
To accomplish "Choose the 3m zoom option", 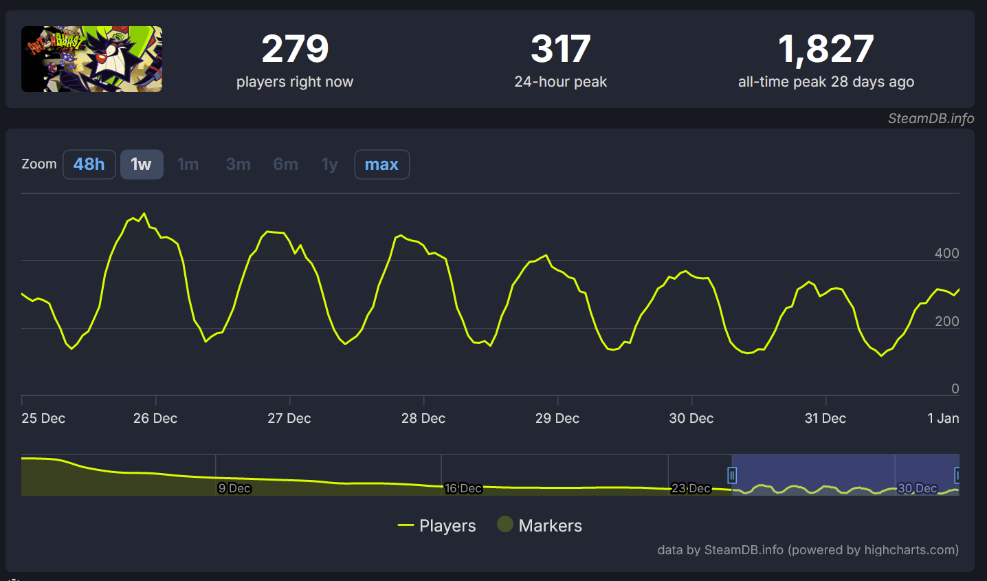I will (238, 164).
